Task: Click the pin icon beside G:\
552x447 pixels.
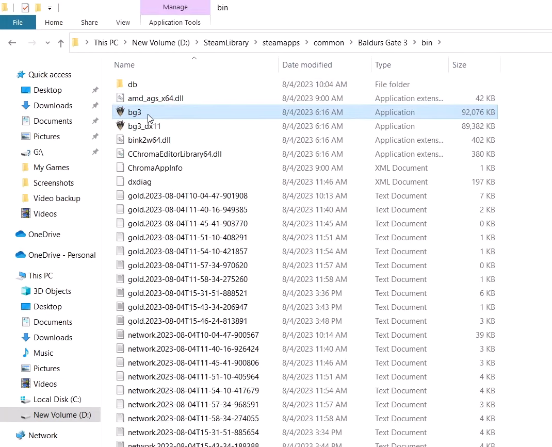Action: point(95,152)
